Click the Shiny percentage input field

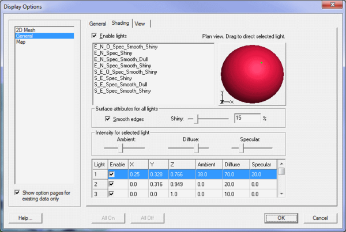pos(247,118)
